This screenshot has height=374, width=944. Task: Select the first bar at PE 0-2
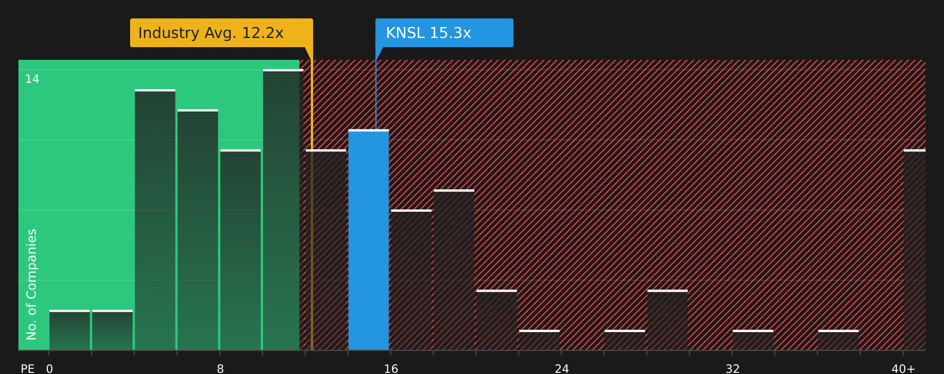tap(70, 330)
